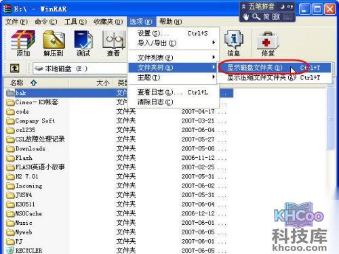The height and width of the screenshot is (254, 339).
Task: Choose 查看日志 (L)... menu entry
Action: pos(173,92)
